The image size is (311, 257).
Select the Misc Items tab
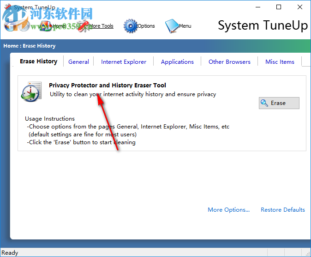point(280,62)
